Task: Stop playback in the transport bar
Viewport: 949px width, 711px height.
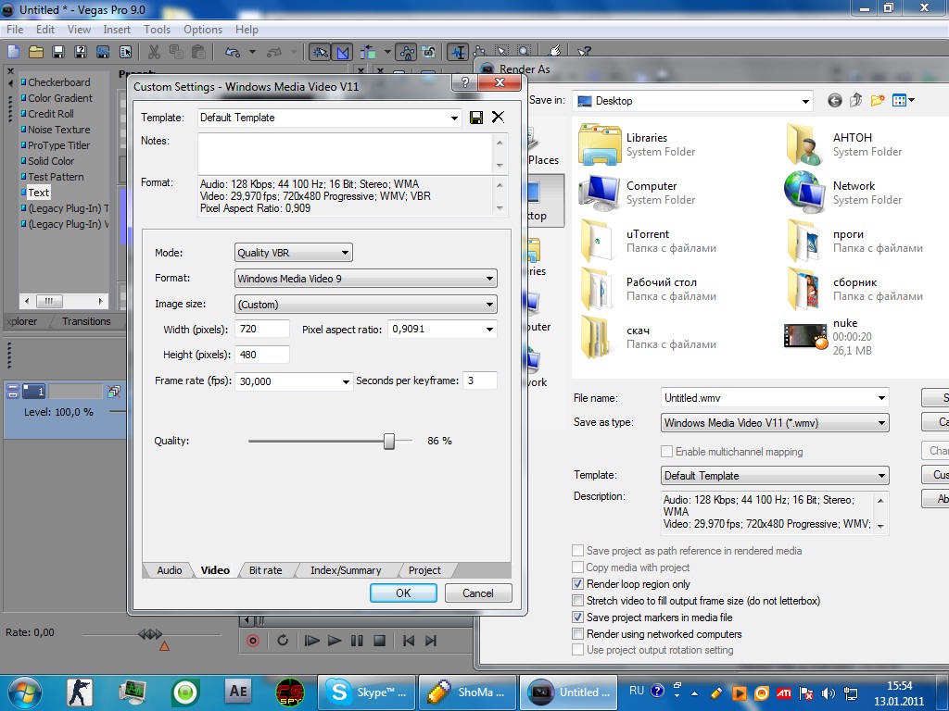Action: [379, 641]
